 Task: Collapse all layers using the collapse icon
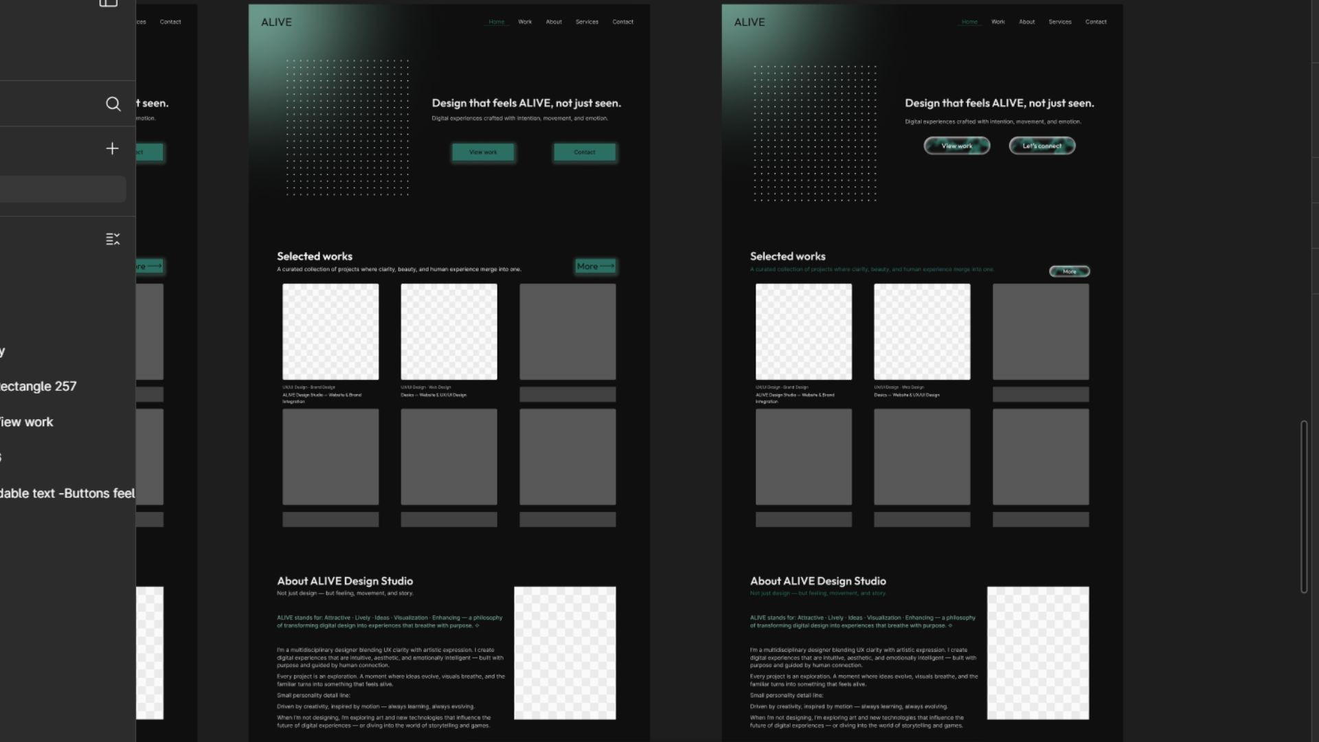click(113, 239)
